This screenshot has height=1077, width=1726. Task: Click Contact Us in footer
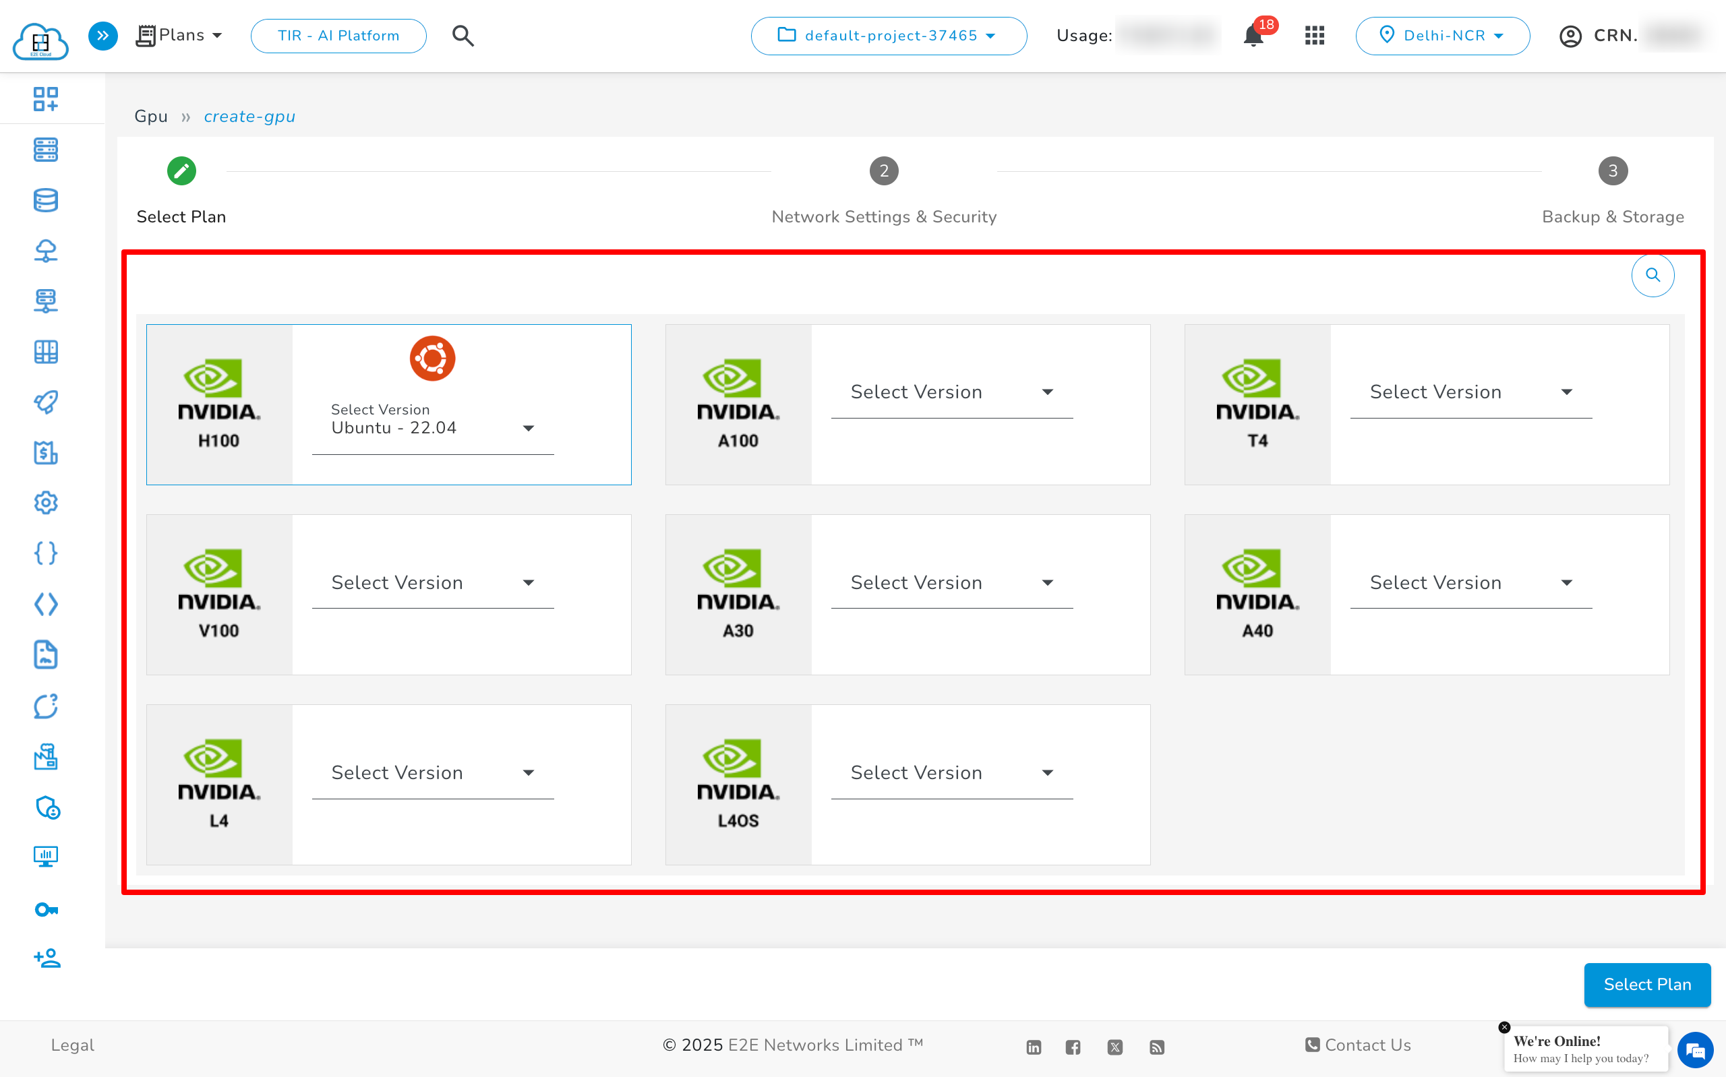click(x=1357, y=1045)
